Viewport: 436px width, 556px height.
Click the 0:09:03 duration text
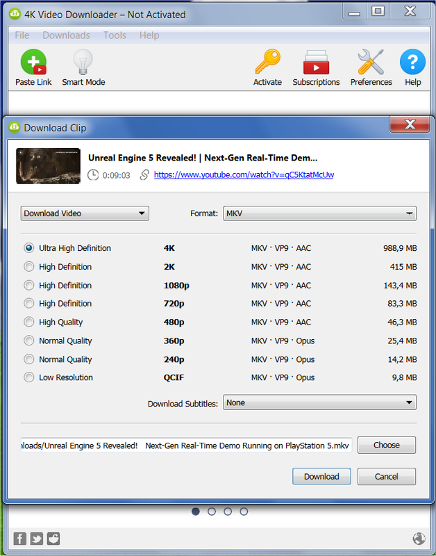[x=116, y=175]
